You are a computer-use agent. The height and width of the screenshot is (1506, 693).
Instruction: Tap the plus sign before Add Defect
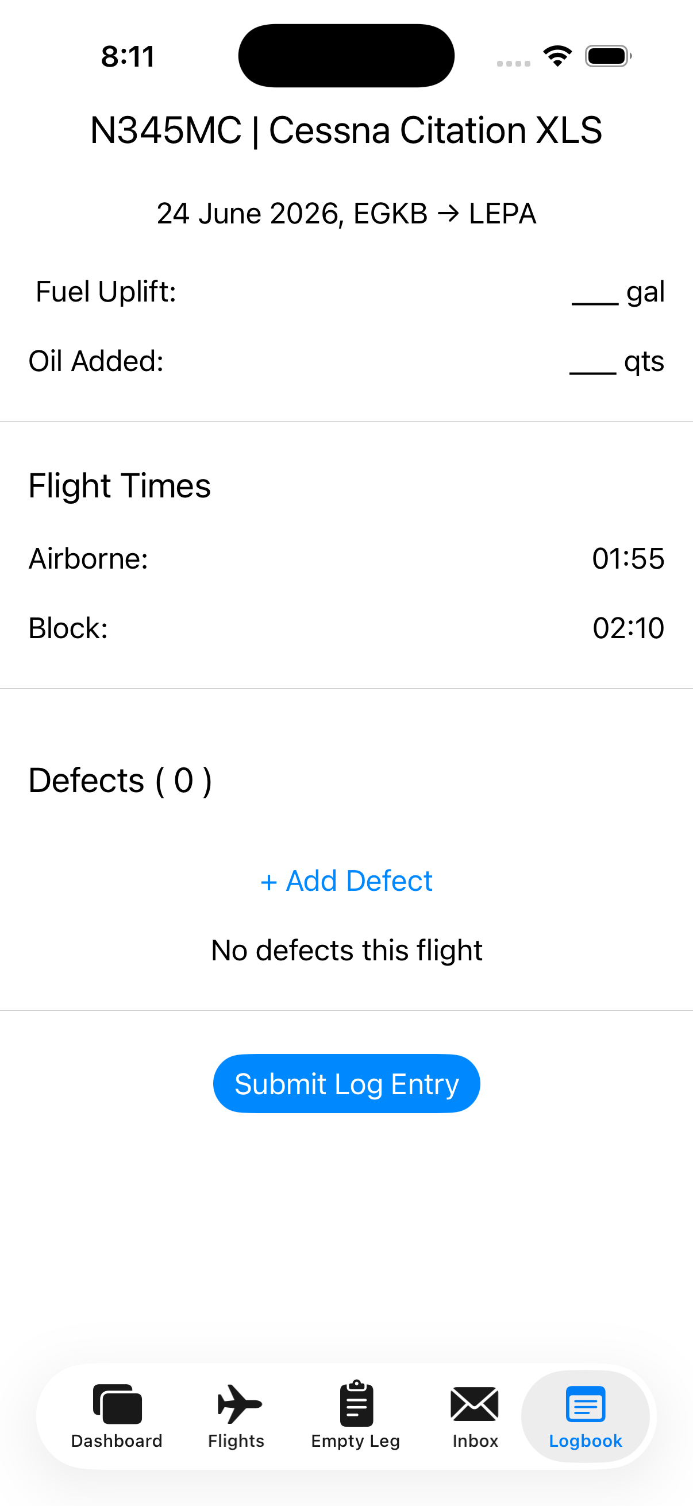click(268, 882)
